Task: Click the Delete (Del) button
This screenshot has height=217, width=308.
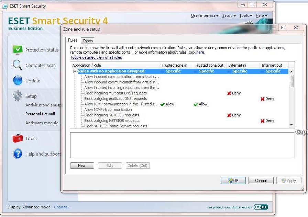Action: coord(137,165)
